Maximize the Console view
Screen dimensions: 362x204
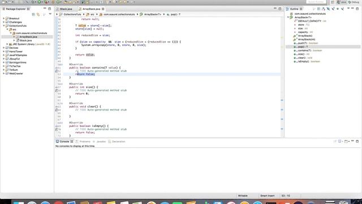tap(357, 141)
